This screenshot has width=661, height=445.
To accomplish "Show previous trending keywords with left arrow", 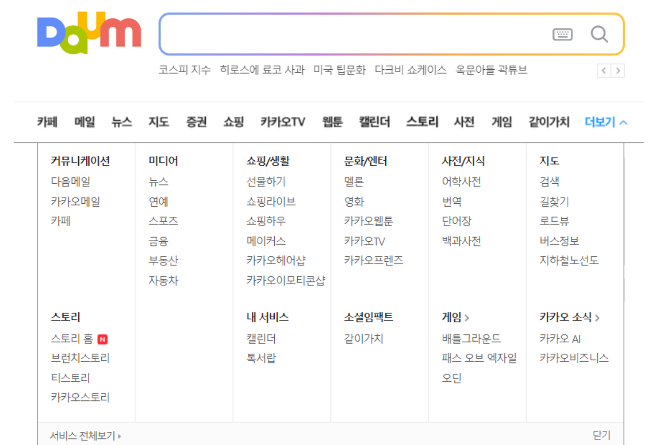I will (604, 71).
